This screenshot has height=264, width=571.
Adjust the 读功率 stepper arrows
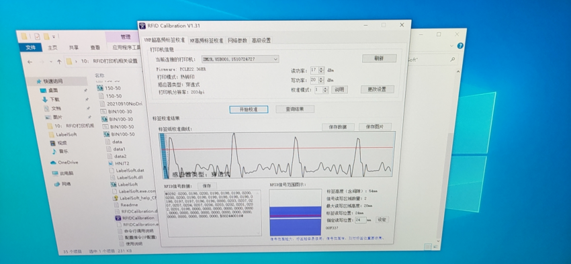pos(321,70)
